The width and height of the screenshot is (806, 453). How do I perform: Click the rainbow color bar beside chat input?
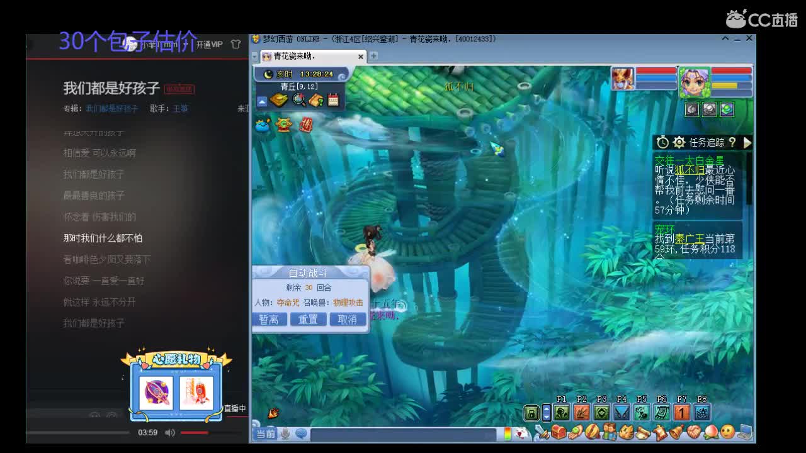[508, 433]
